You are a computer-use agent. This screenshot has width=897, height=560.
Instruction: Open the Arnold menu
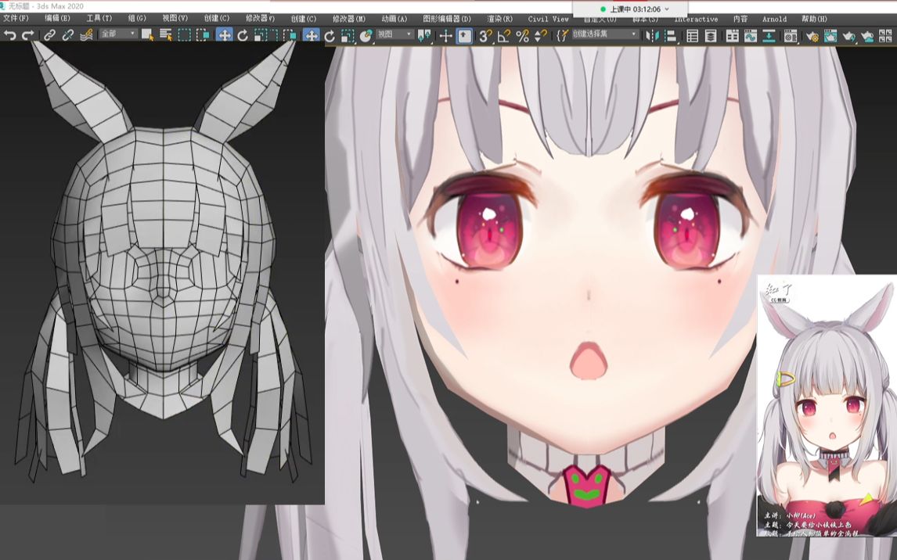click(775, 19)
